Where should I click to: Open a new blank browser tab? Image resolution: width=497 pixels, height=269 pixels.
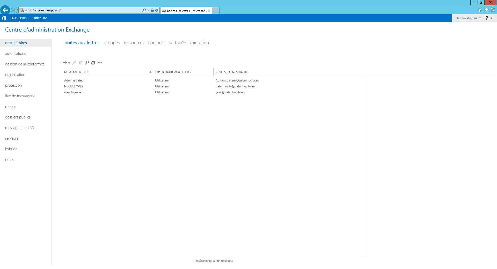point(216,11)
